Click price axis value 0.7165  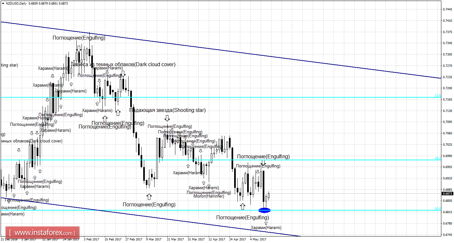coord(448,100)
